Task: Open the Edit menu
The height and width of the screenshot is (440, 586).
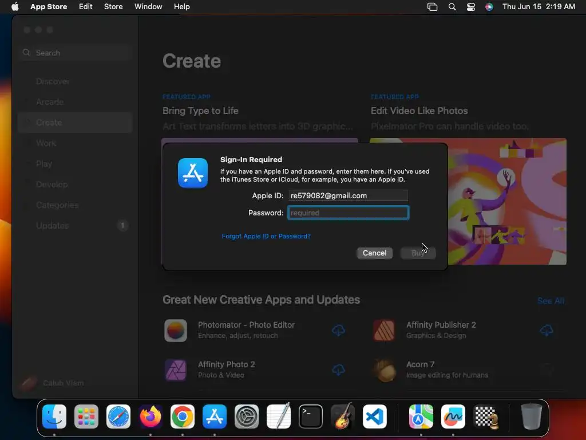Action: click(86, 7)
